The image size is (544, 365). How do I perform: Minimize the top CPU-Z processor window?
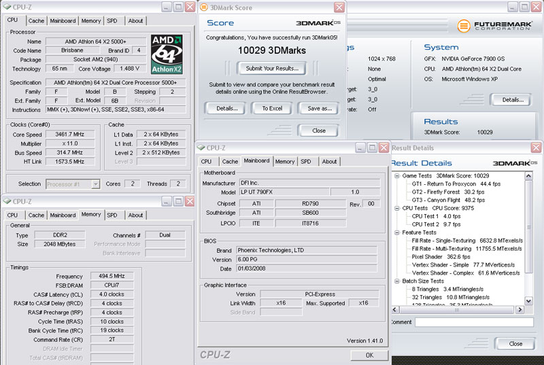click(x=166, y=7)
